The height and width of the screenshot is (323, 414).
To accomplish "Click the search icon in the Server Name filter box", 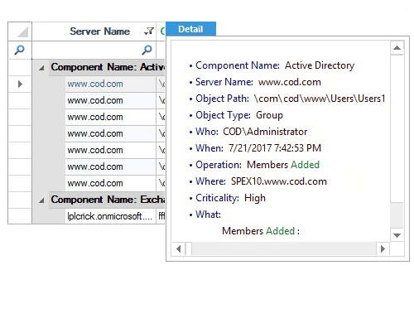I will pyautogui.click(x=147, y=50).
